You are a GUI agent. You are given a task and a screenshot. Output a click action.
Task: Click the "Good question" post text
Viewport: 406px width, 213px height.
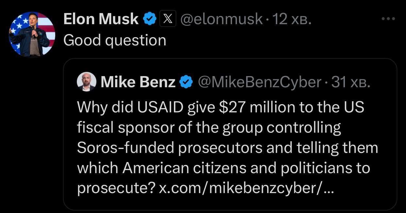[x=114, y=40]
